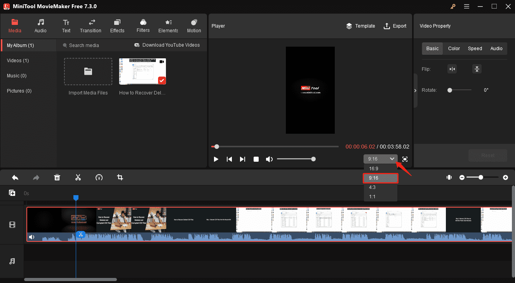Open the crop tool

[x=120, y=178]
